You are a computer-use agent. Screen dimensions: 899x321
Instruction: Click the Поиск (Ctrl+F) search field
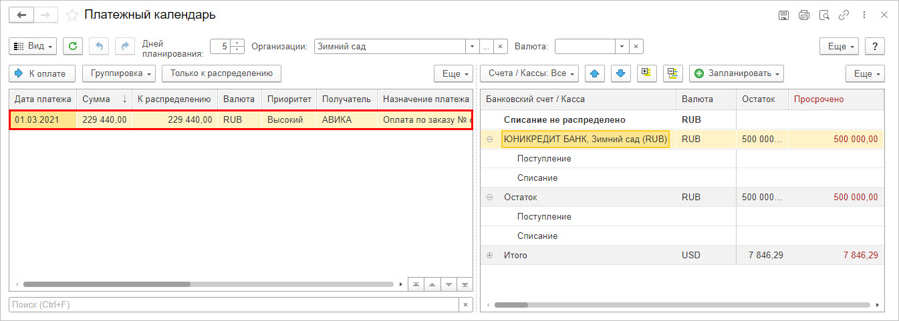234,304
